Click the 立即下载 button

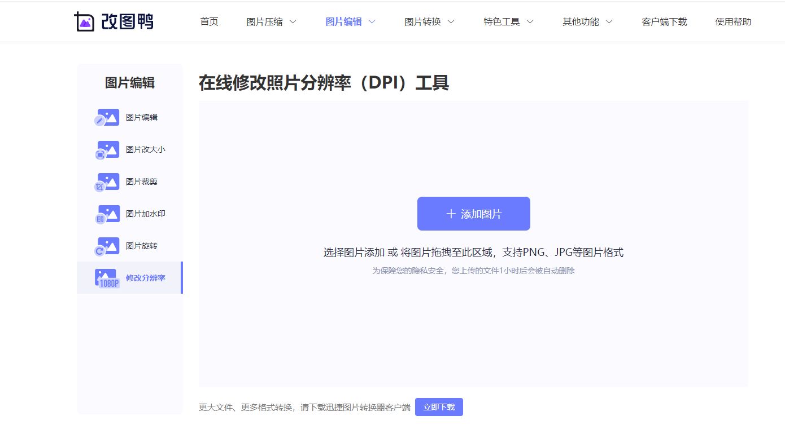pos(439,407)
